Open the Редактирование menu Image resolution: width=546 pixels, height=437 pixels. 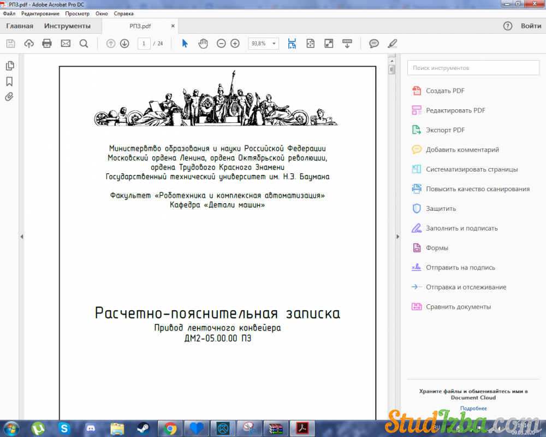[40, 14]
